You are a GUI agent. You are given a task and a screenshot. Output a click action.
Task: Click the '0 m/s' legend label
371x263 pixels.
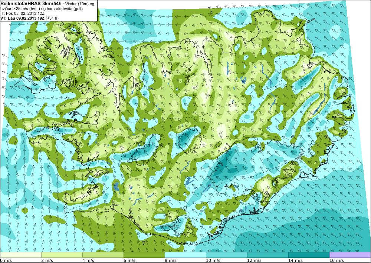(x=6, y=260)
